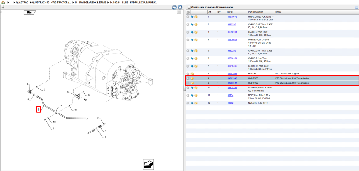The height and width of the screenshot is (171, 359).
Task: Open part number 84283861 link
Action: [232, 74]
